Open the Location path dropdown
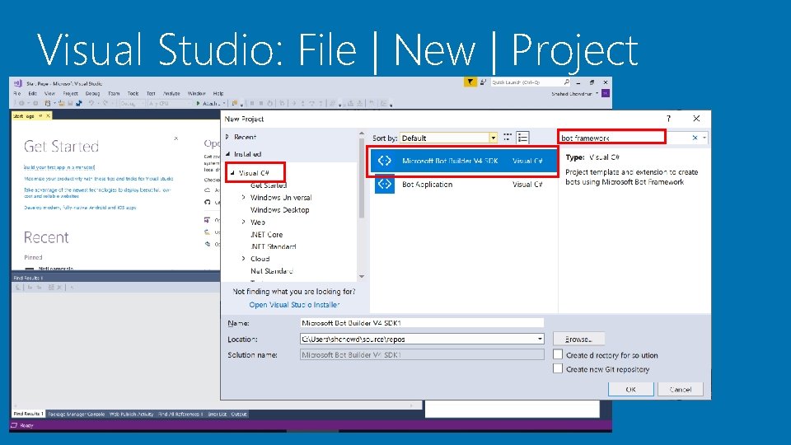 coord(540,339)
